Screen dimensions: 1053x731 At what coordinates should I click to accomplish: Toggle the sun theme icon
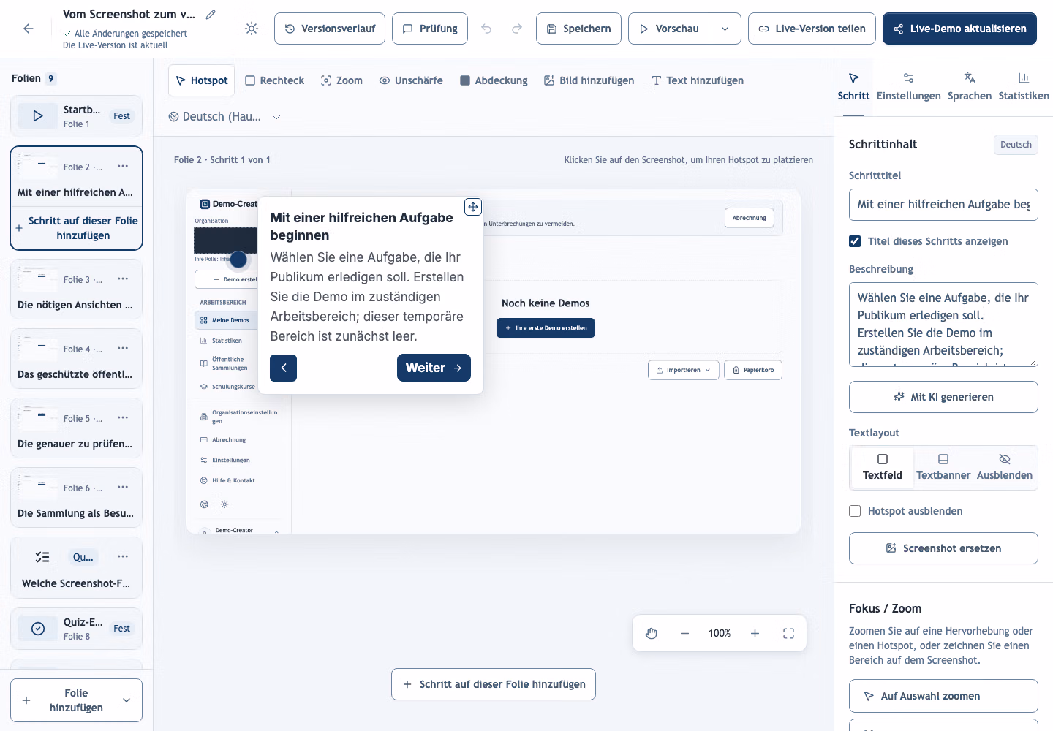pyautogui.click(x=252, y=29)
